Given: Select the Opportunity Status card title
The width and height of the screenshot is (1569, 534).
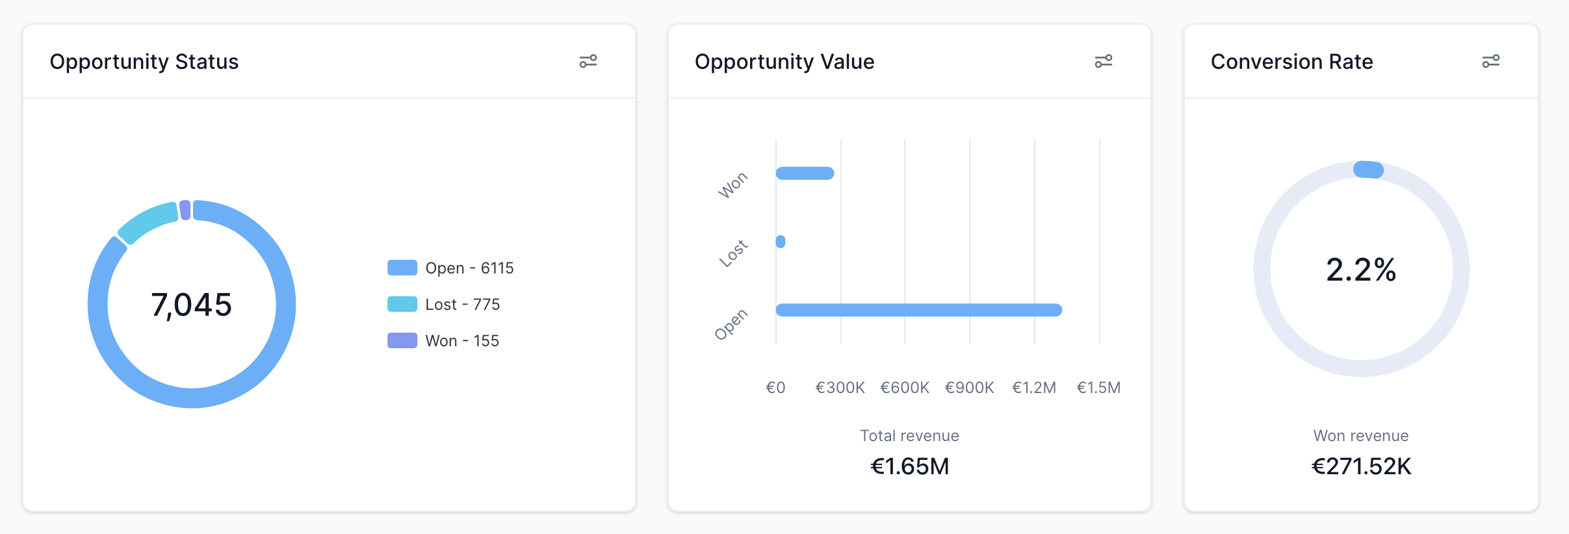Looking at the screenshot, I should pos(144,61).
